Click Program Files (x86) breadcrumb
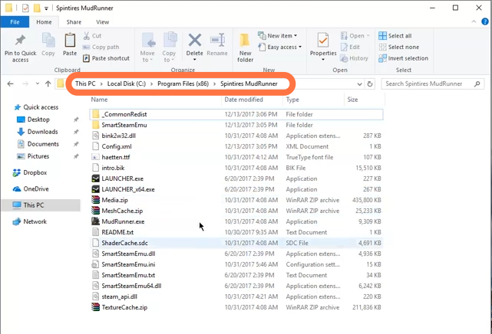The image size is (492, 334). point(183,83)
